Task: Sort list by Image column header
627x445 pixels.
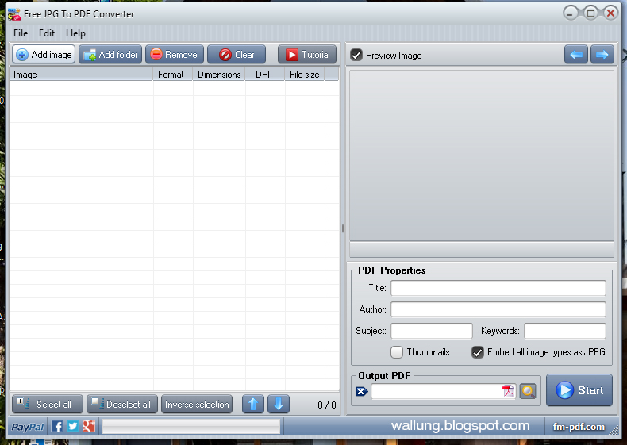Action: coord(81,75)
